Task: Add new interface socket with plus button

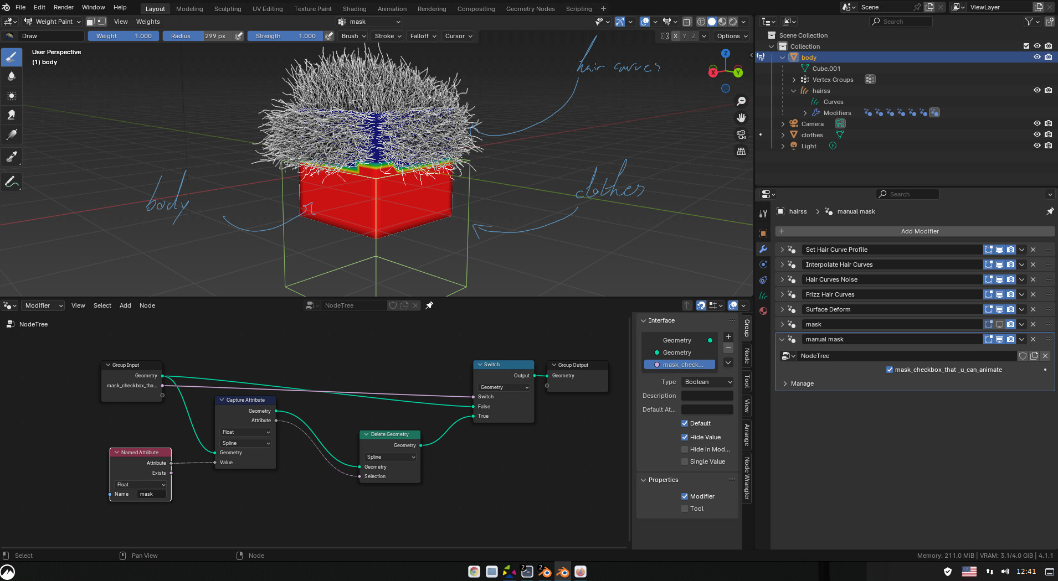Action: pos(728,336)
